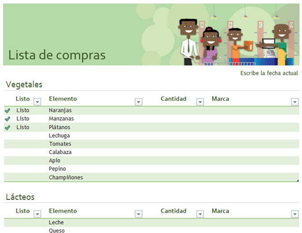Open the Cantidad filter dropdown in Lácteos
The width and height of the screenshot is (302, 233).
click(x=200, y=214)
